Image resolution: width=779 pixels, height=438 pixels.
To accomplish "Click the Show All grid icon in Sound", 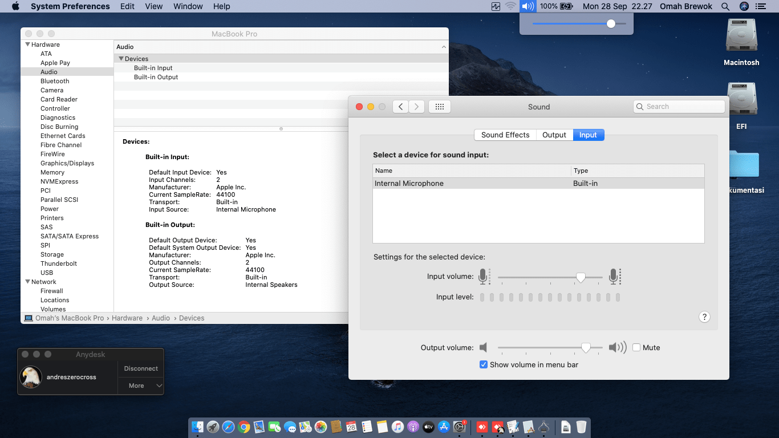I will (439, 107).
